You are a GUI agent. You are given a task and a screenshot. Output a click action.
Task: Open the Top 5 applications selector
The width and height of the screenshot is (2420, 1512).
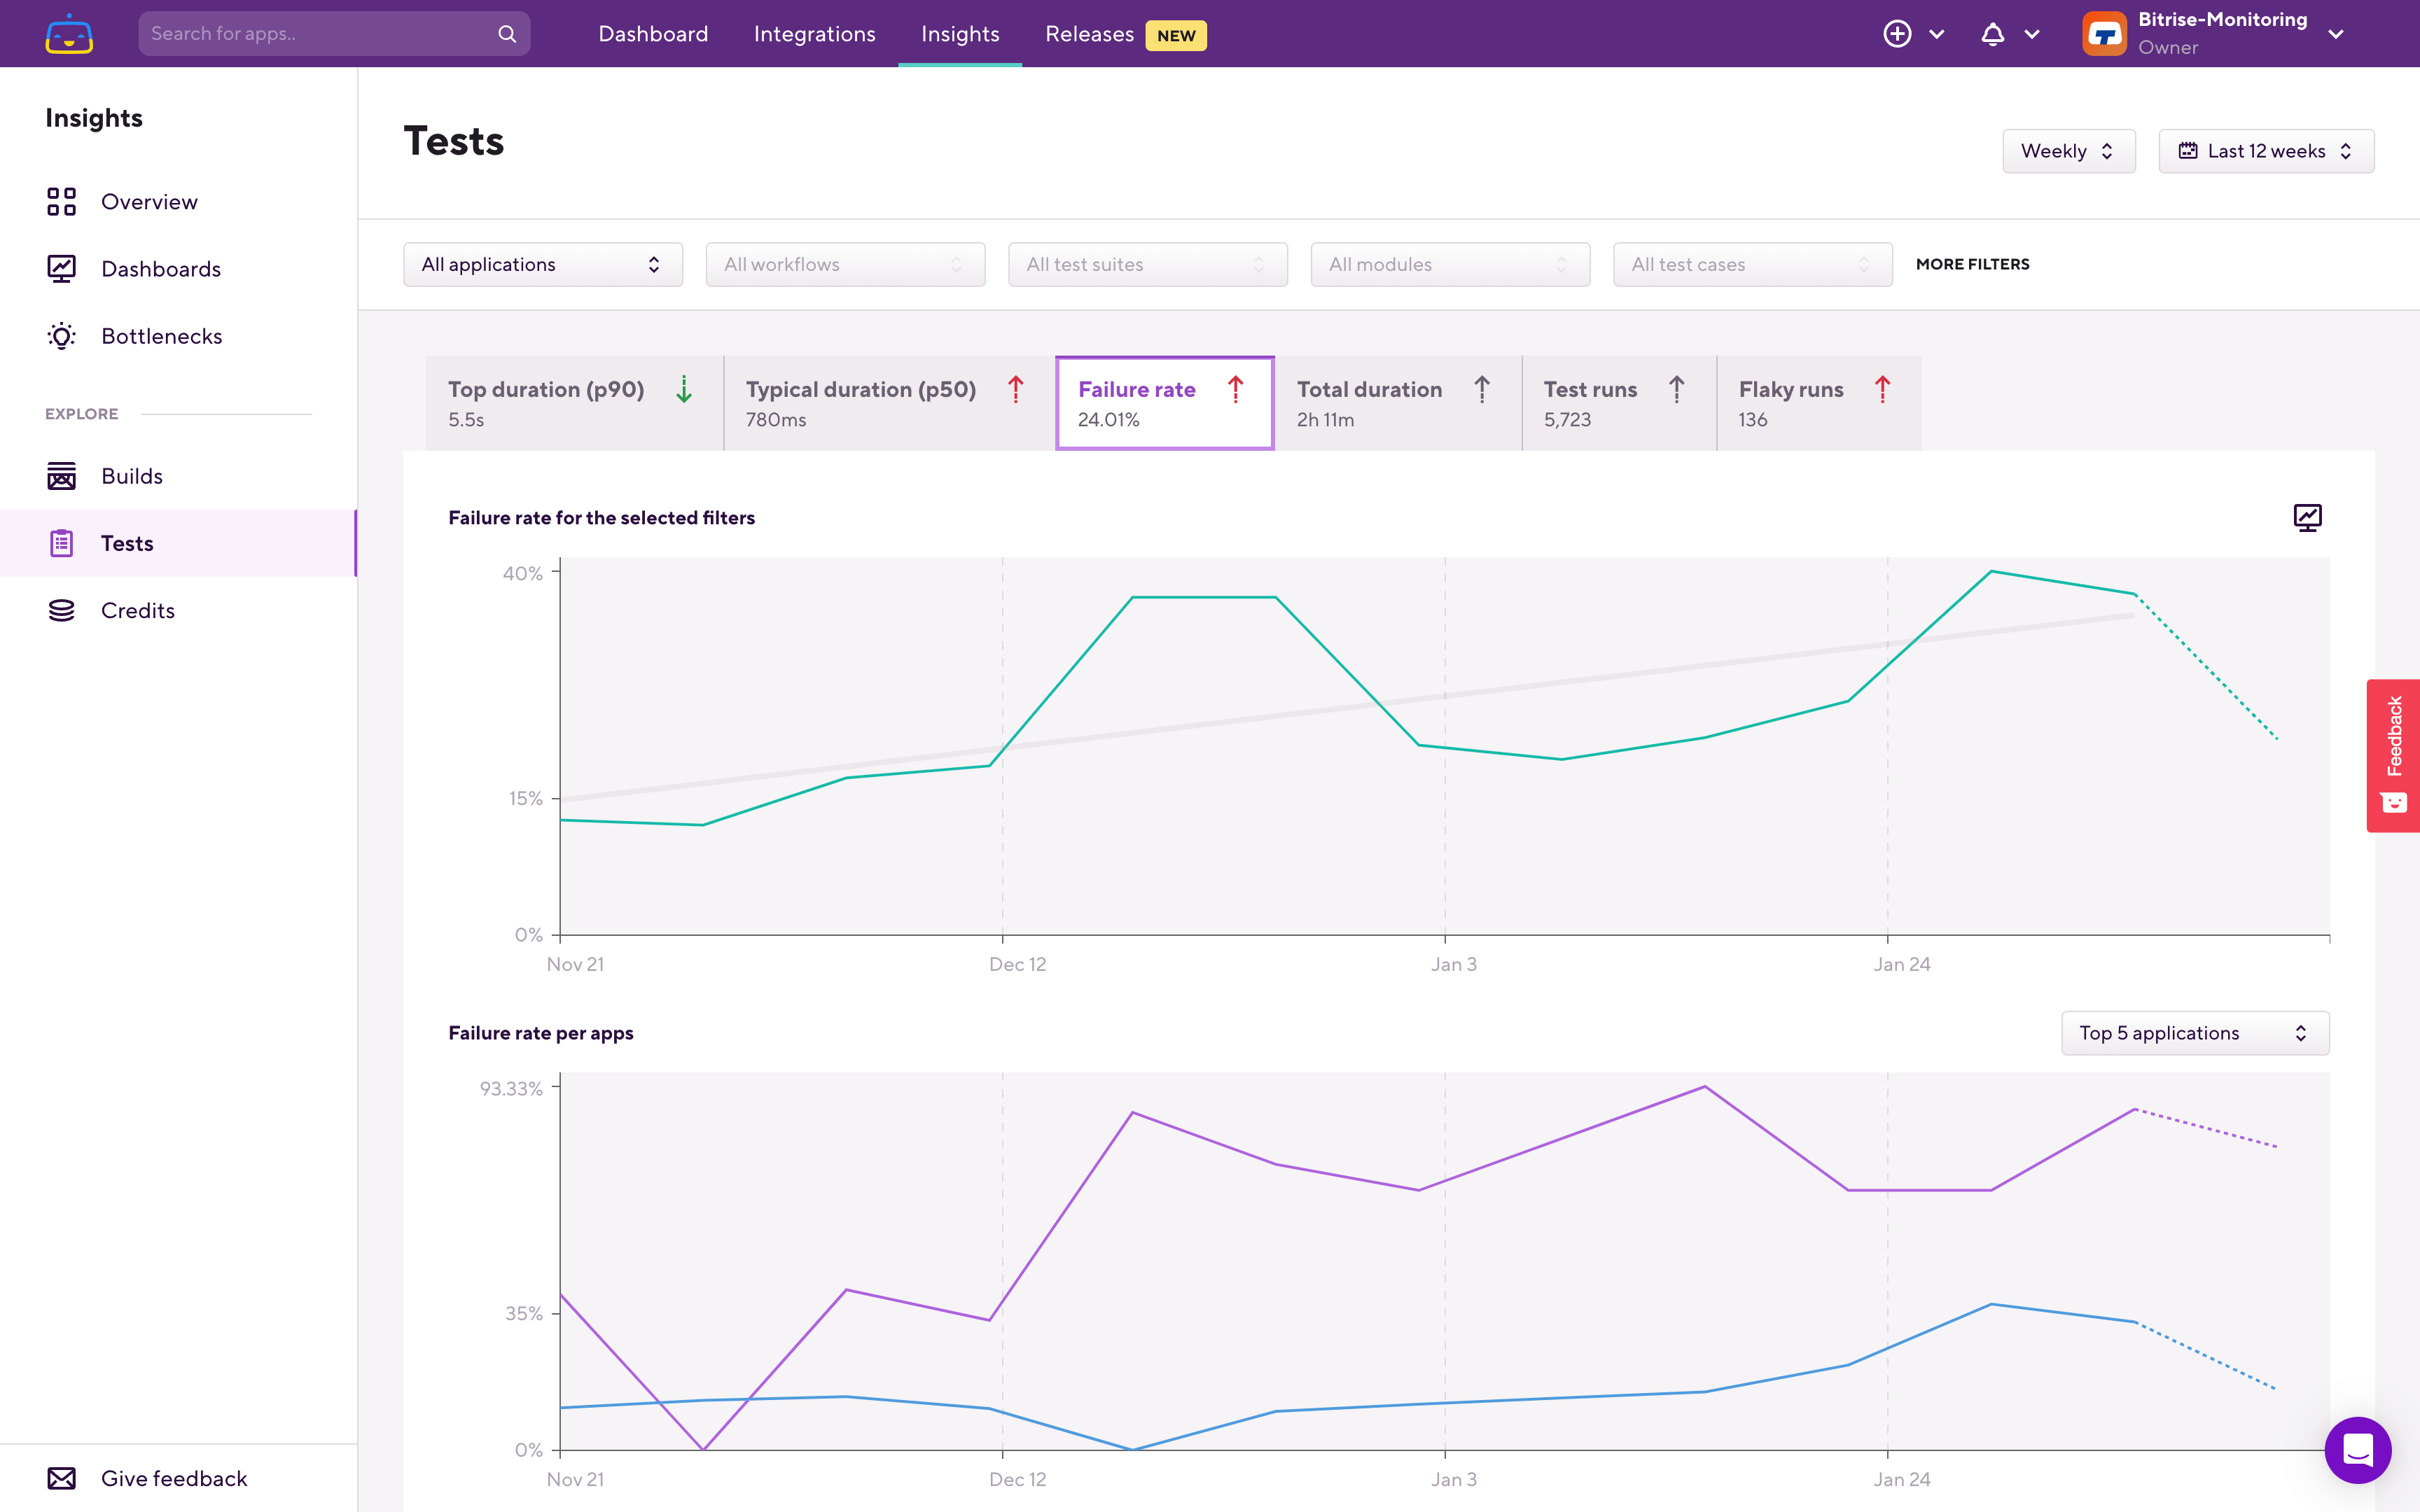click(2194, 1033)
